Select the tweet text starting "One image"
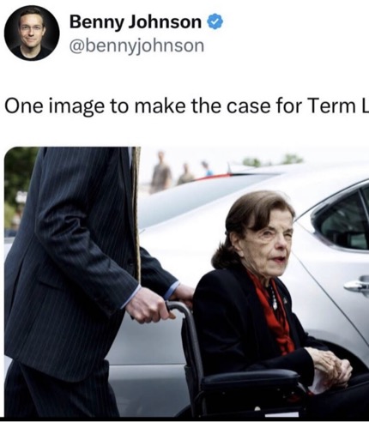Screen dimensions: 369x422 pos(186,106)
